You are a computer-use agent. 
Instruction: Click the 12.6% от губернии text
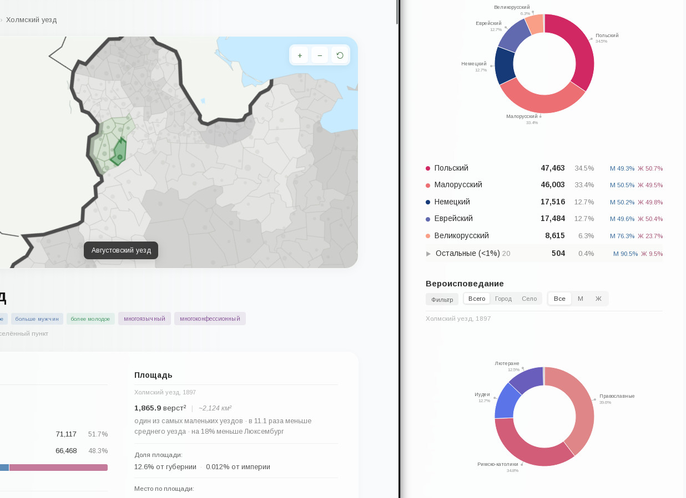[x=165, y=466]
